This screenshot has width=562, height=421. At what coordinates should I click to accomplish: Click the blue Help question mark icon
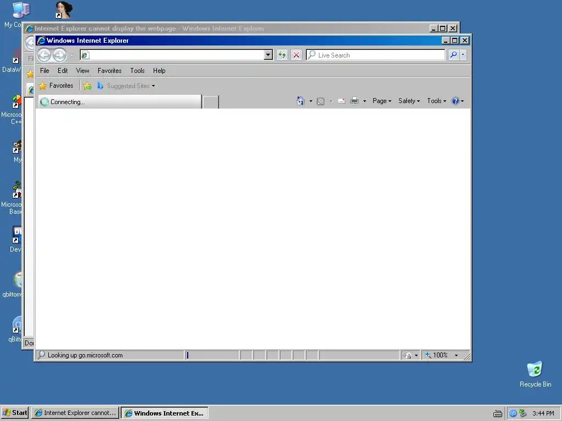click(x=455, y=101)
